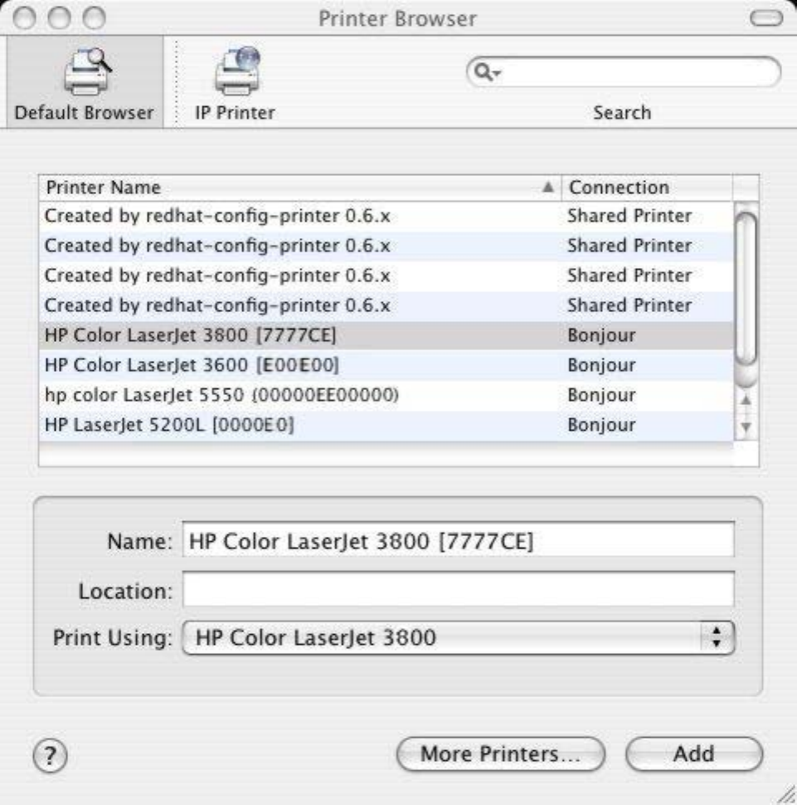Click the window minimize button
Image resolution: width=797 pixels, height=805 pixels.
point(59,18)
